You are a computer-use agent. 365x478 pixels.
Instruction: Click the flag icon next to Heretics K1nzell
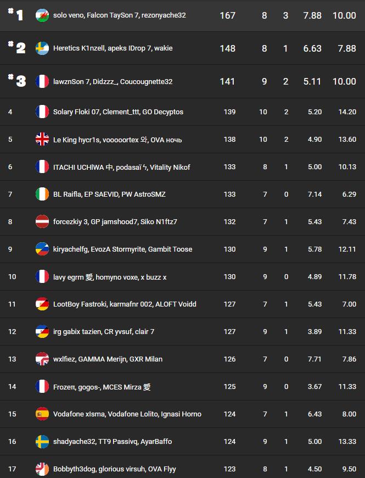coord(42,48)
